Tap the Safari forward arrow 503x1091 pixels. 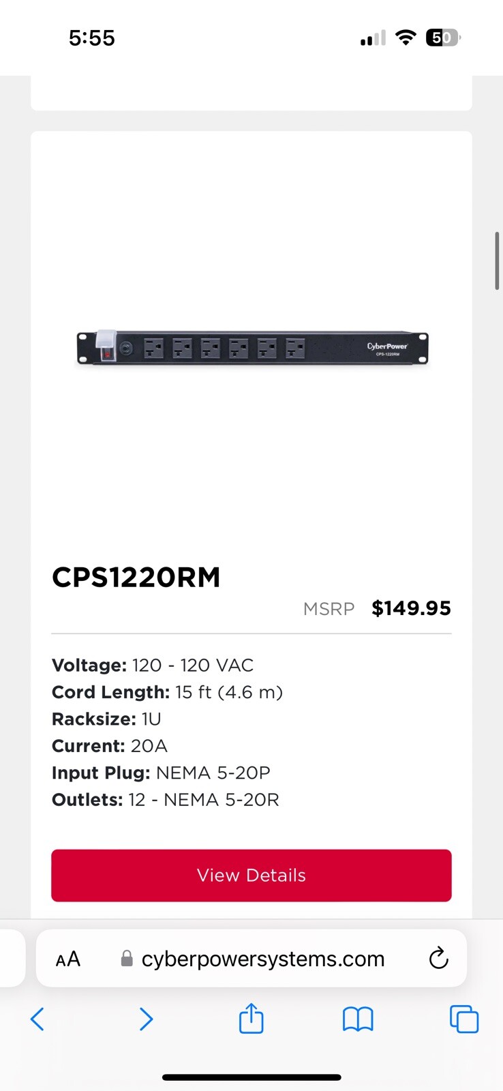146,1019
